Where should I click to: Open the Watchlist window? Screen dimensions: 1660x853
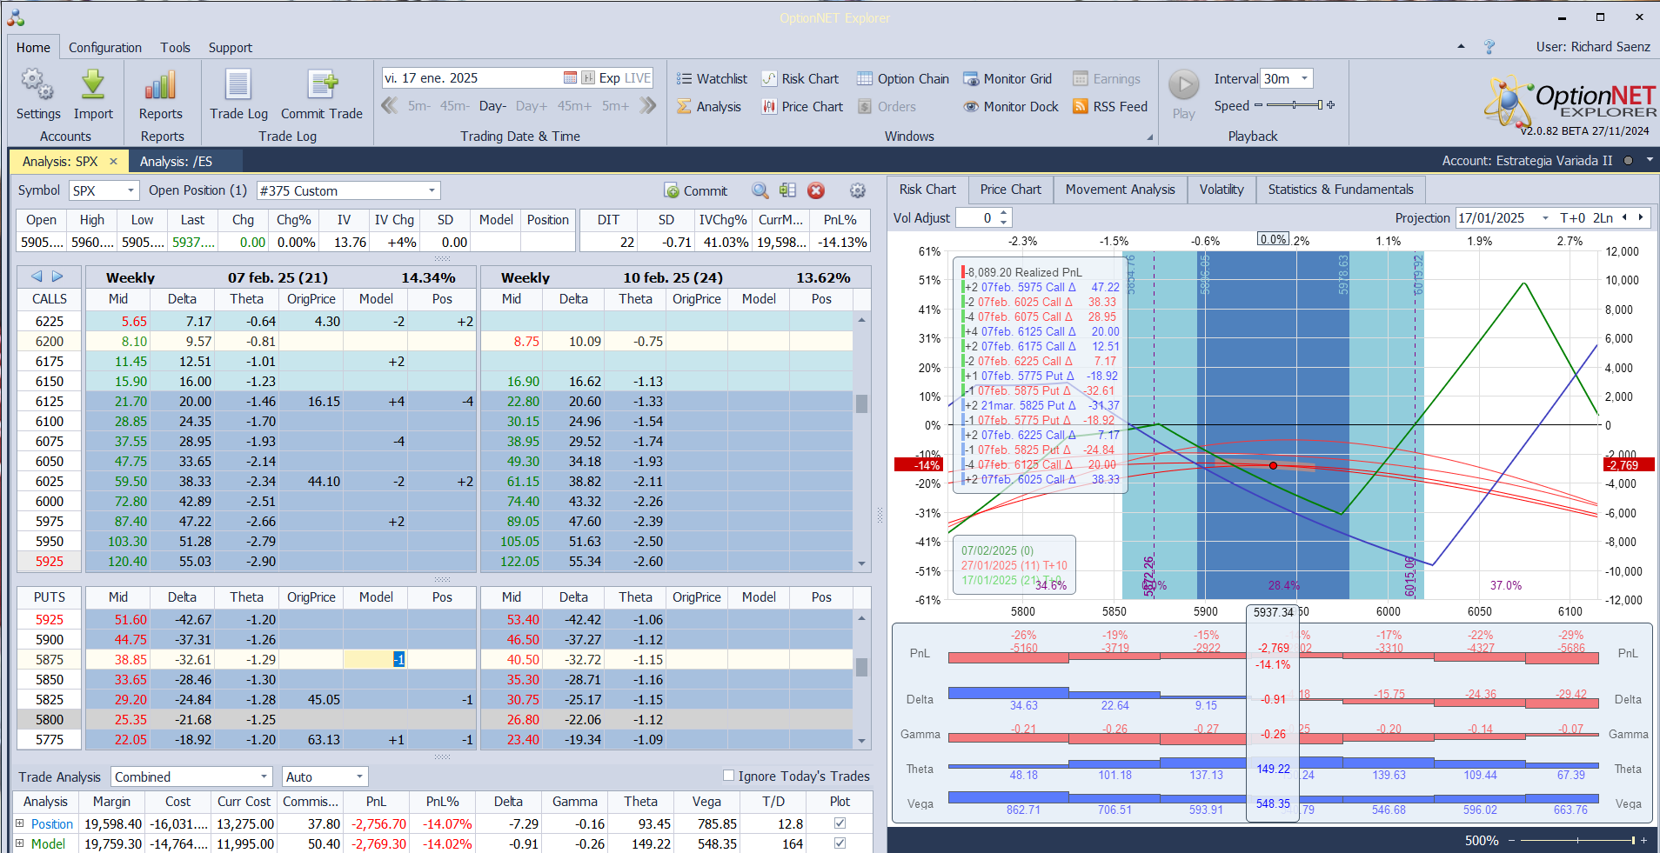(x=712, y=79)
